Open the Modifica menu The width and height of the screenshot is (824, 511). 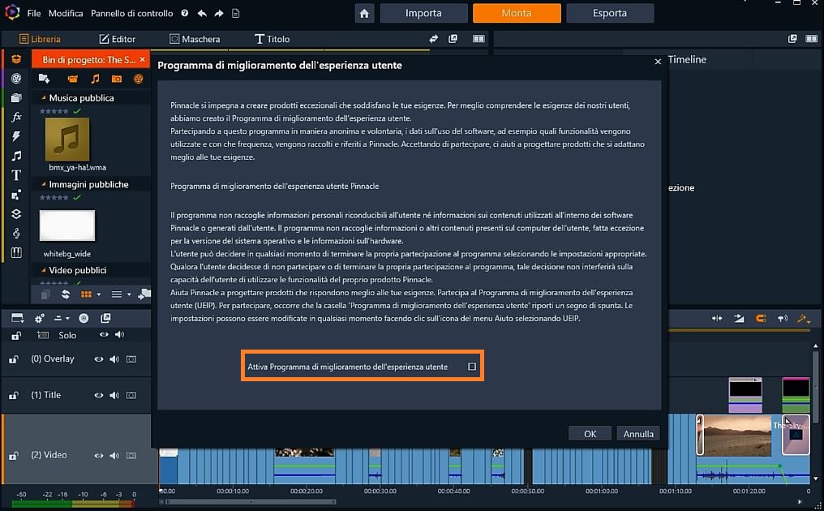66,13
